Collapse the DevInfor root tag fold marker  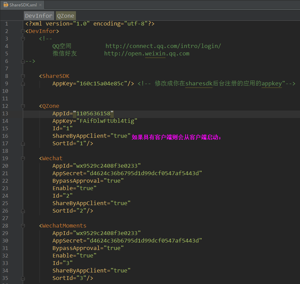click(23, 31)
